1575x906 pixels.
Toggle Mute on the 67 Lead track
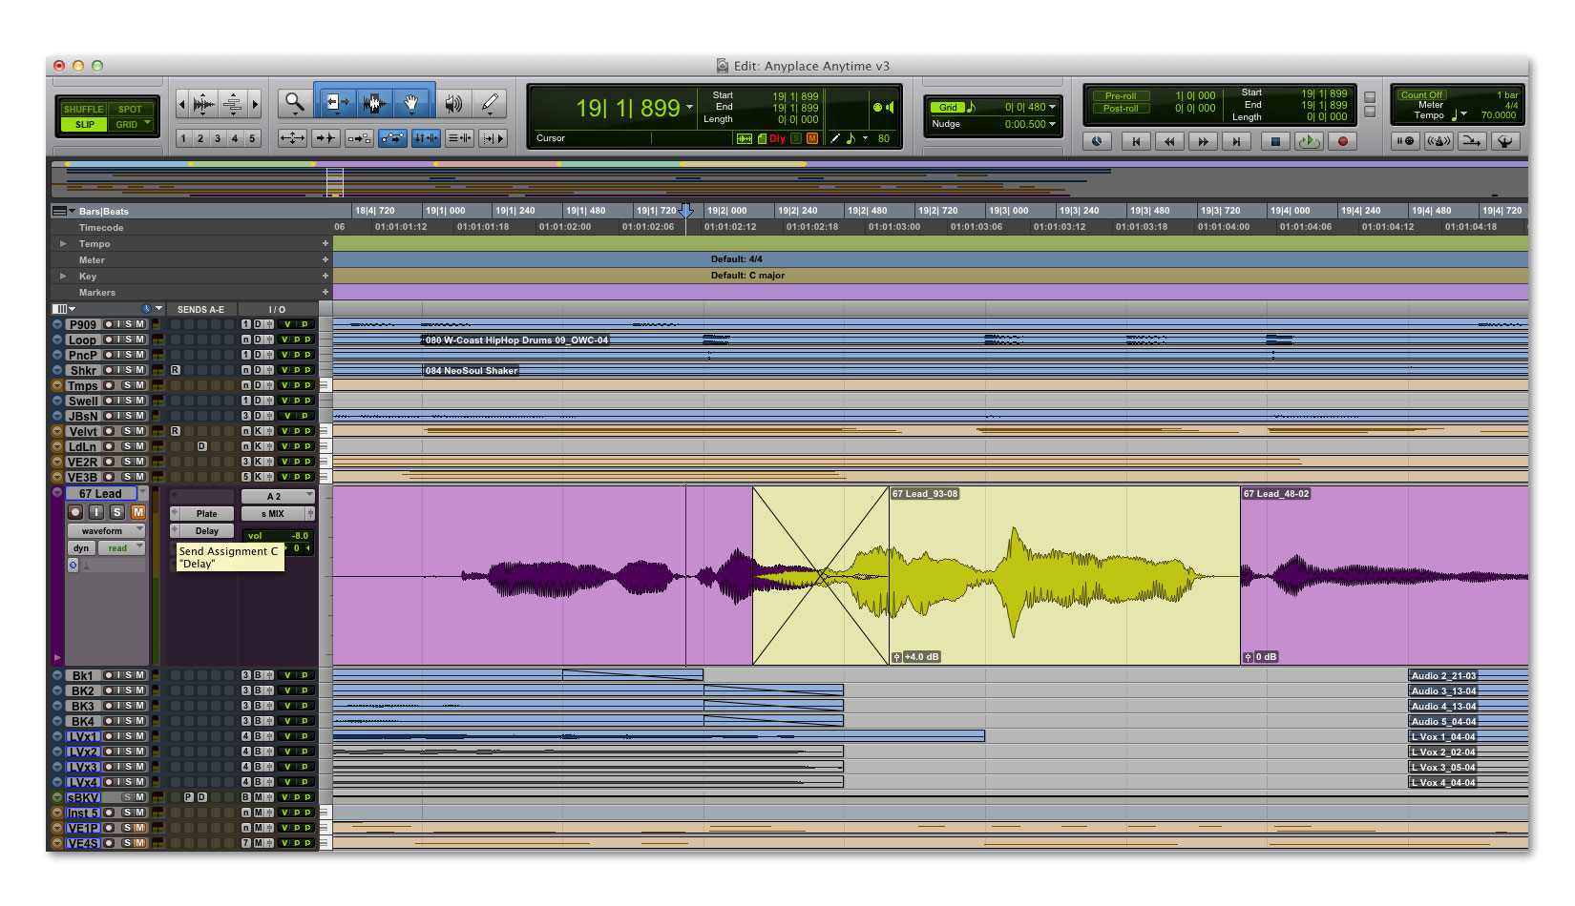click(x=138, y=512)
